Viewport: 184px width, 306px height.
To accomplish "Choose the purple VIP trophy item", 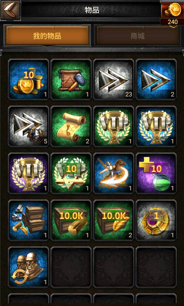I will pyautogui.click(x=28, y=173).
